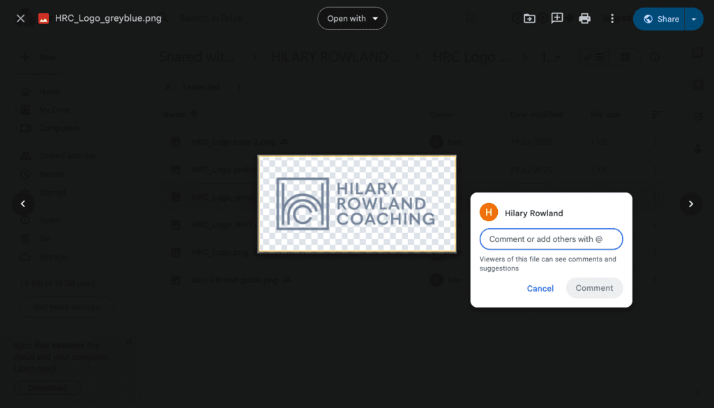
Task: Select the 'HRC_Logo copy 2.png' row behind preview
Action: [x=414, y=142]
